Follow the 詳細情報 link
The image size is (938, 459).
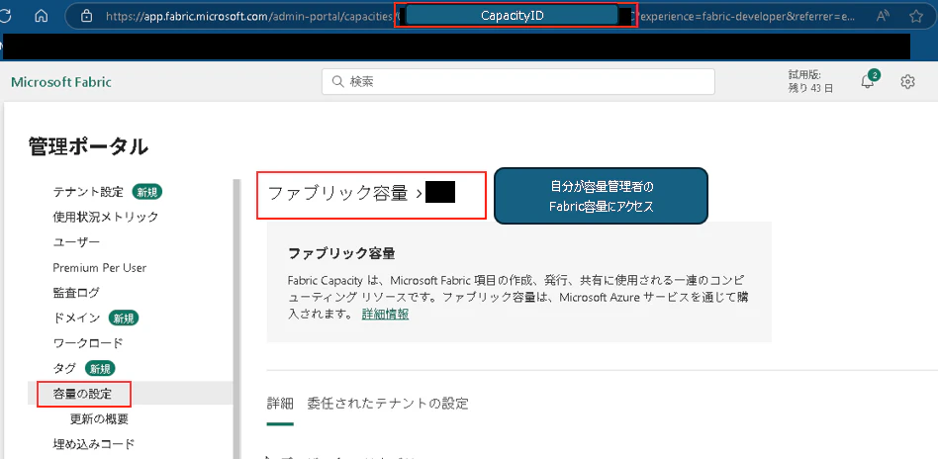coord(385,314)
